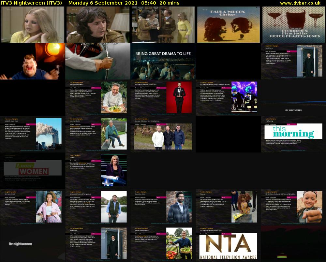Open the Bring Great Drama To Life thumbnail
Screen dimensions: 326x262
tap(163, 61)
